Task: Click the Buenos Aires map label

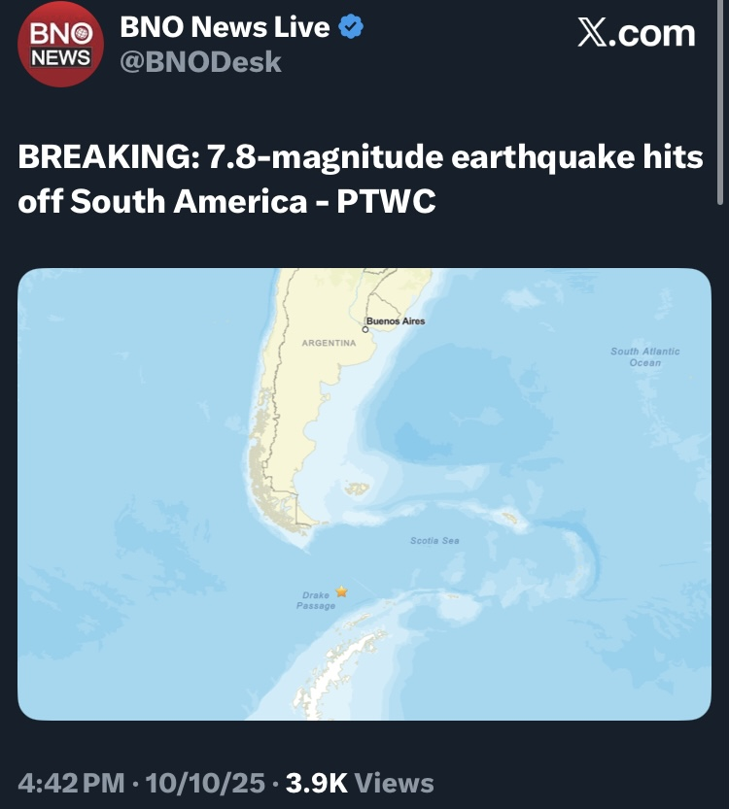Action: (396, 321)
